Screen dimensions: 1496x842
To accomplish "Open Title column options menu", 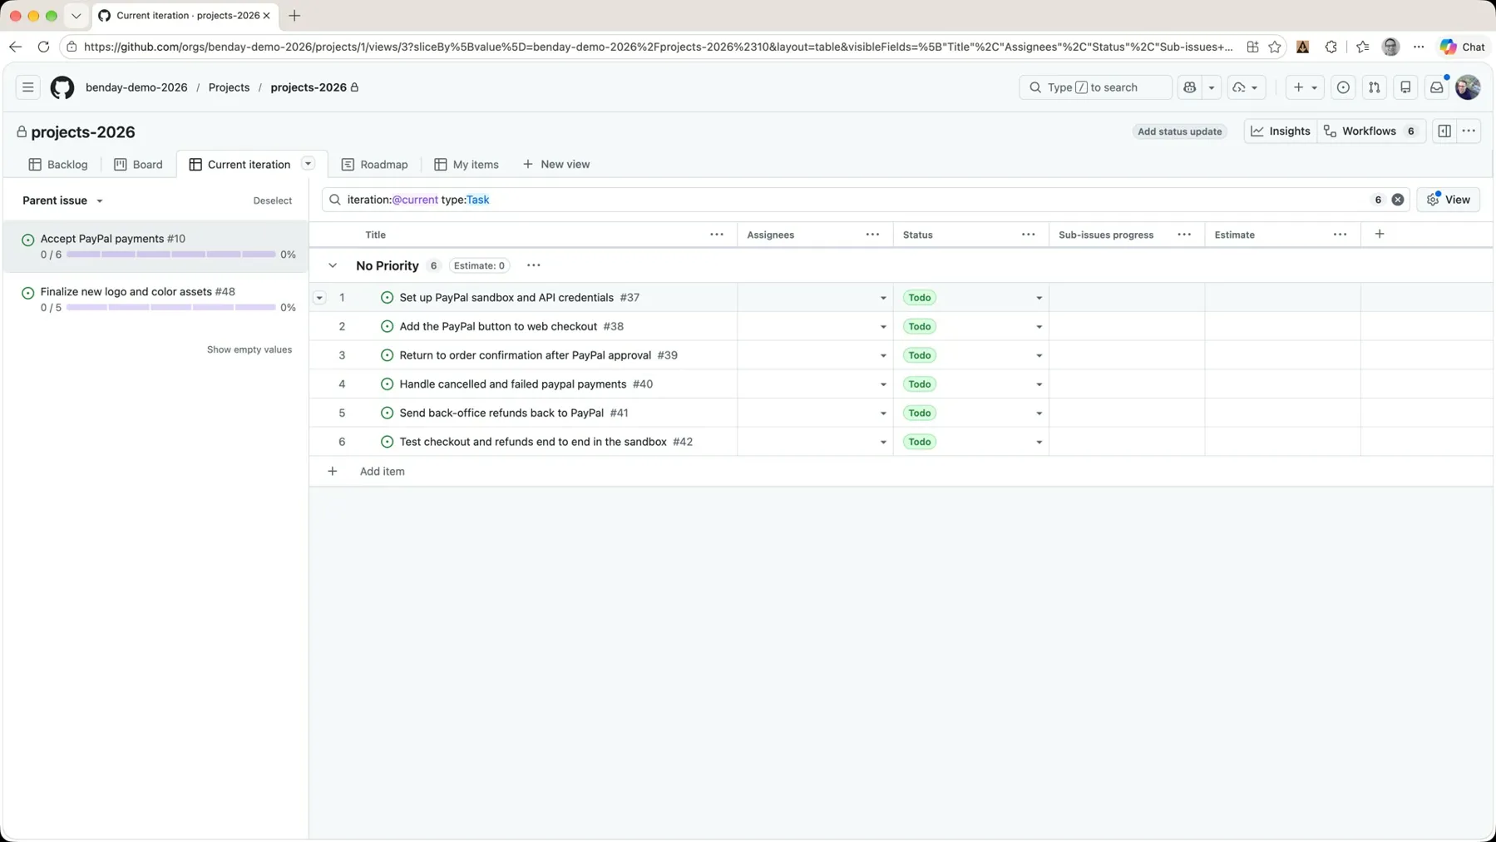I will coord(717,235).
